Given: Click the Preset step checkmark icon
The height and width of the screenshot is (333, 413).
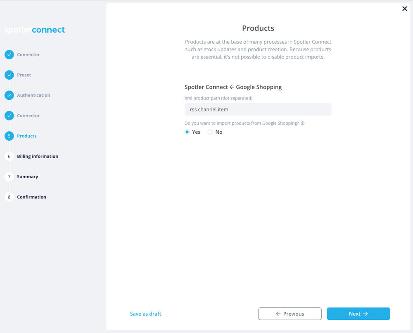Looking at the screenshot, I should (9, 75).
